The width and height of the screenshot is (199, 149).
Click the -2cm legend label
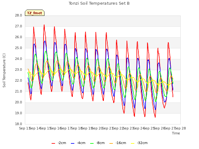tap(62, 143)
